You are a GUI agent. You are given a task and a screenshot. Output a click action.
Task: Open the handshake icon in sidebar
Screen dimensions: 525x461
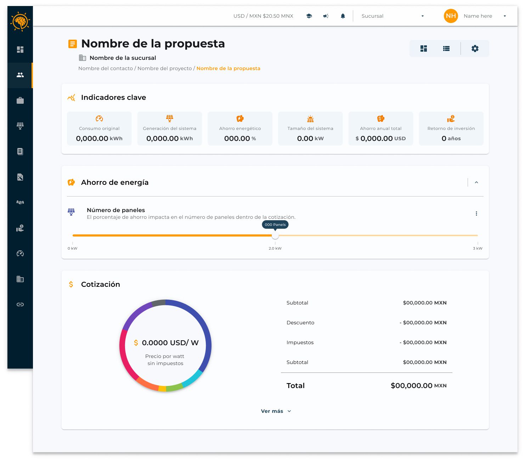click(20, 203)
